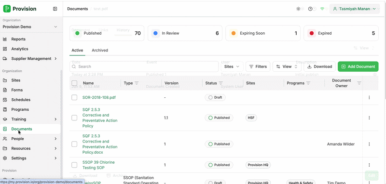Click the Sites folder icon in sidebar
Screen dimensions: 386x184
[x=5, y=80]
